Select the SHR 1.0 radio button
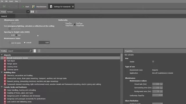 coord(16,35)
